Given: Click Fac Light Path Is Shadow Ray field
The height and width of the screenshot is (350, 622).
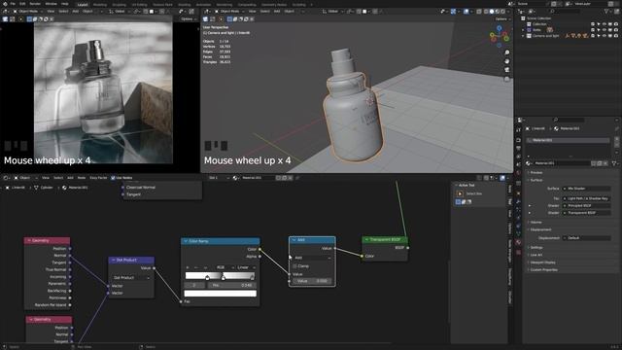Looking at the screenshot, I should pyautogui.click(x=586, y=198).
